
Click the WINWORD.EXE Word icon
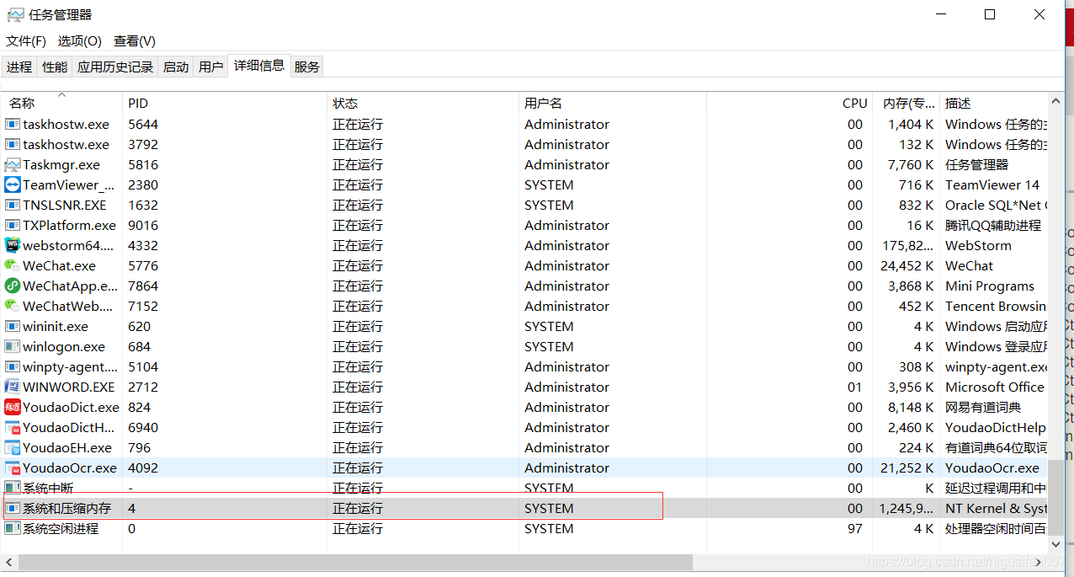[13, 387]
